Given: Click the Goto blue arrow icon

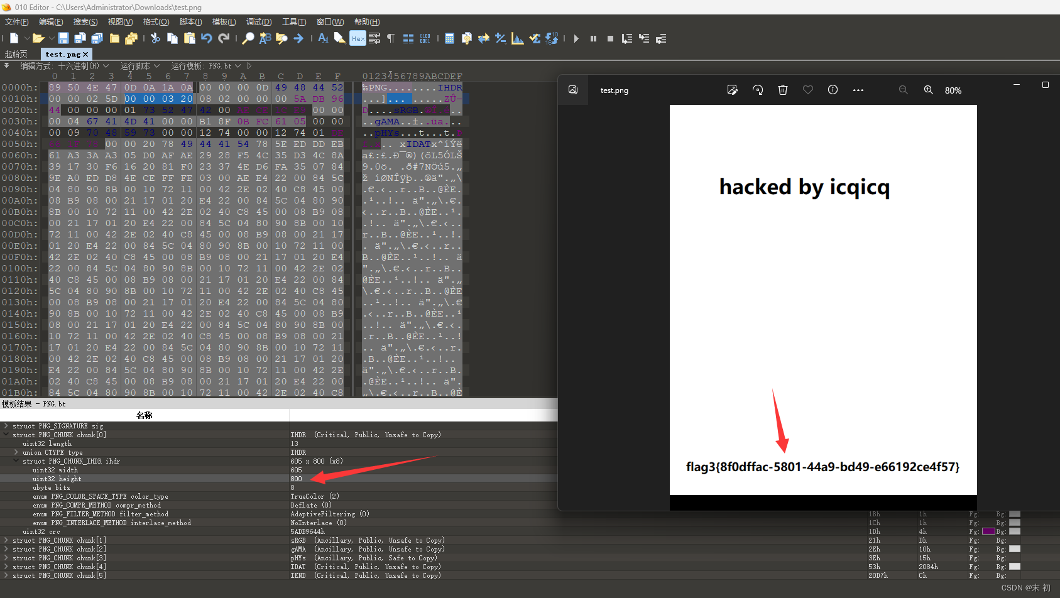Looking at the screenshot, I should (x=298, y=38).
